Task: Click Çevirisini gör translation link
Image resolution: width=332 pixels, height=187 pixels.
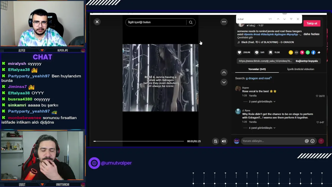Action: pos(245,38)
